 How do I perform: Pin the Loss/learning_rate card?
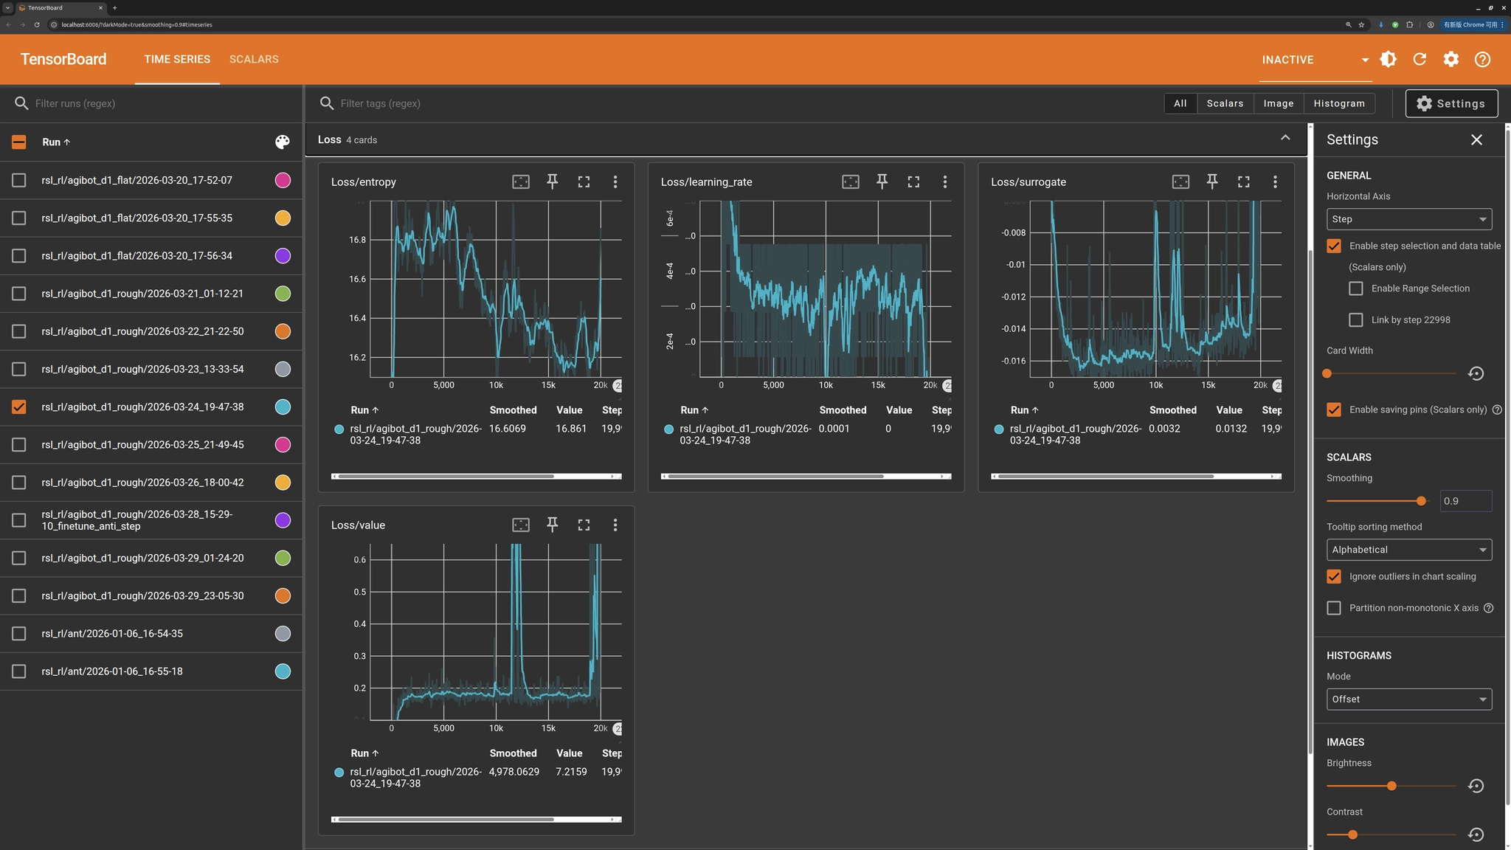point(882,182)
